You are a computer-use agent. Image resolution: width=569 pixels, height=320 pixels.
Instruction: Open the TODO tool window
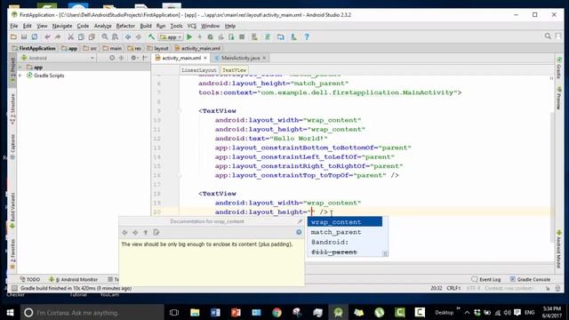(30, 279)
